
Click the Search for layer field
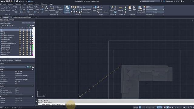[27, 23]
